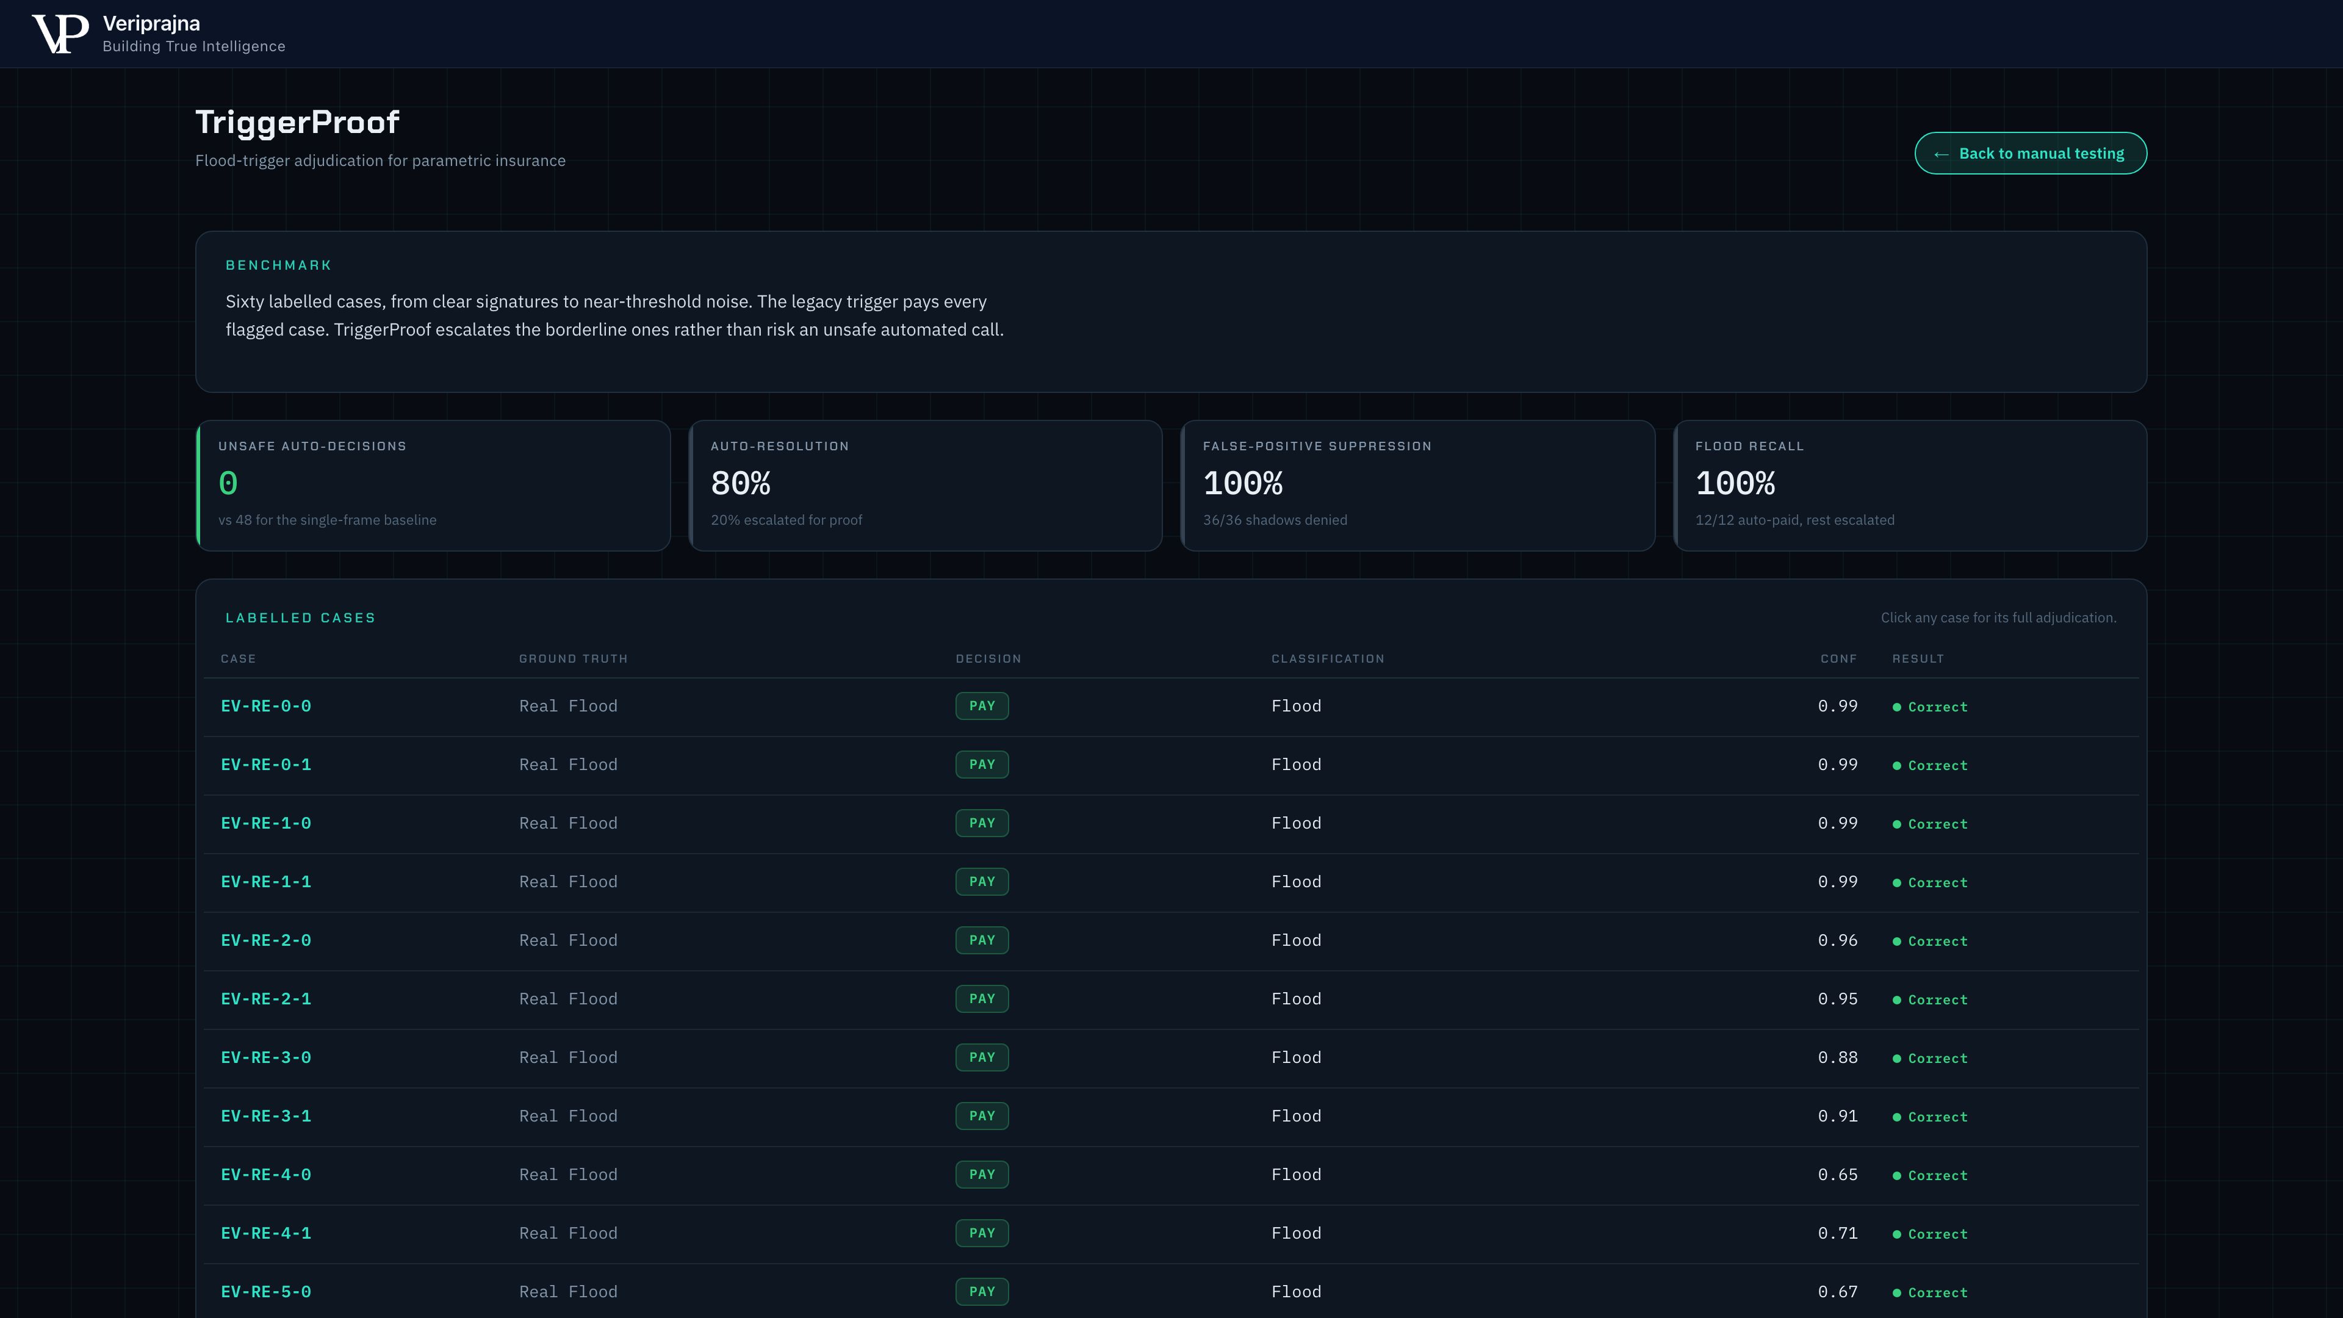The width and height of the screenshot is (2343, 1318).
Task: Open case EV-RE-2-0
Action: tap(265, 940)
